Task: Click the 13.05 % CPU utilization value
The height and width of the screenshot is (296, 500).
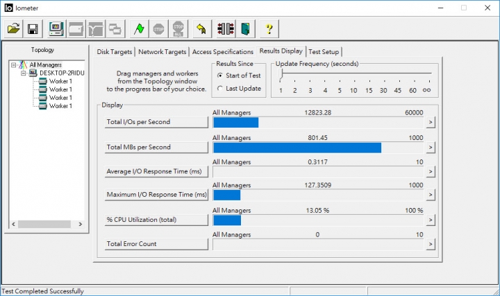Action: point(317,210)
